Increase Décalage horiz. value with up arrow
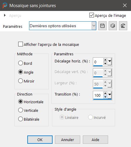This screenshot has height=147, width=131. point(105,60)
